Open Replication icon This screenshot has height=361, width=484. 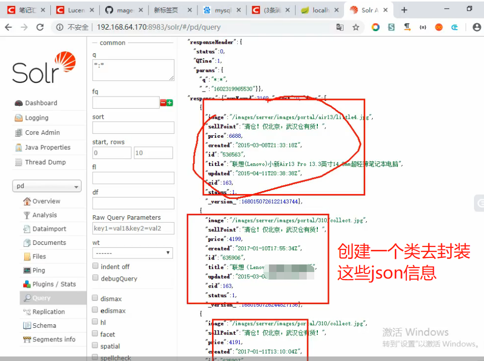tap(27, 312)
